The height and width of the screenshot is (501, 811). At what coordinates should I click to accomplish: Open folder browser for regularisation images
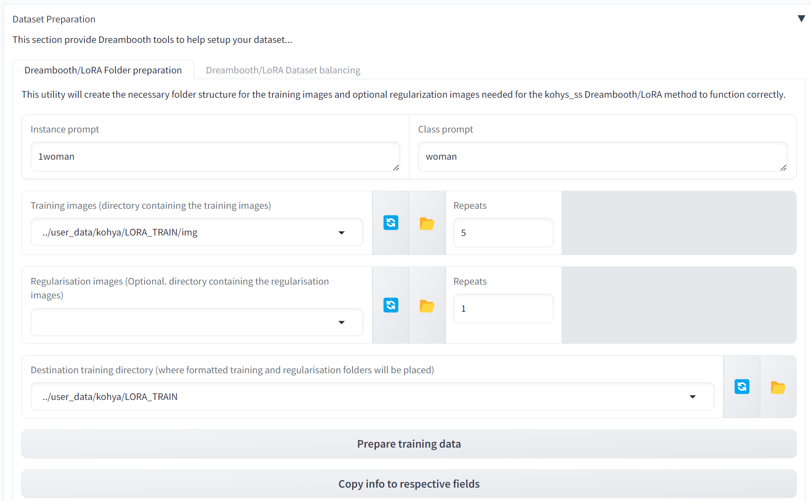[x=427, y=306]
